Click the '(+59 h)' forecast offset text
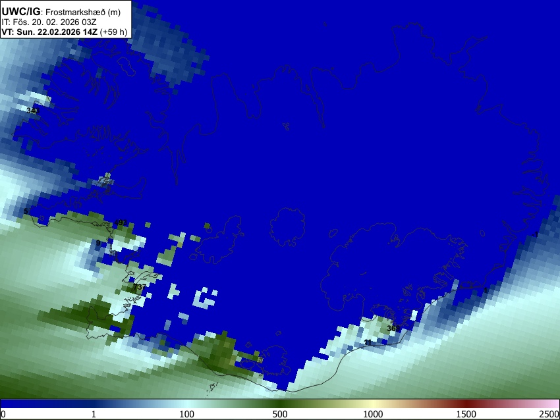This screenshot has height=420, width=560. click(x=113, y=32)
